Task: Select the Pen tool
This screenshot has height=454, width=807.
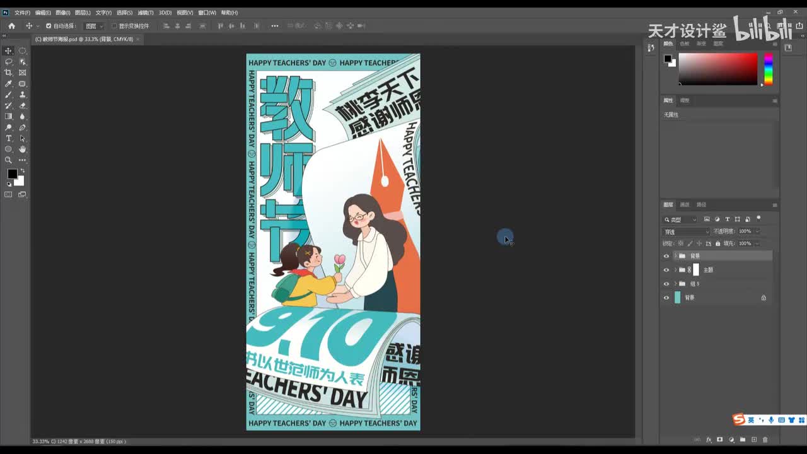Action: click(23, 127)
